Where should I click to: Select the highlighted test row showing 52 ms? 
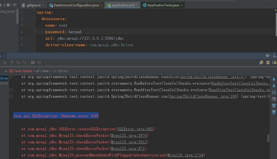pos(4,78)
